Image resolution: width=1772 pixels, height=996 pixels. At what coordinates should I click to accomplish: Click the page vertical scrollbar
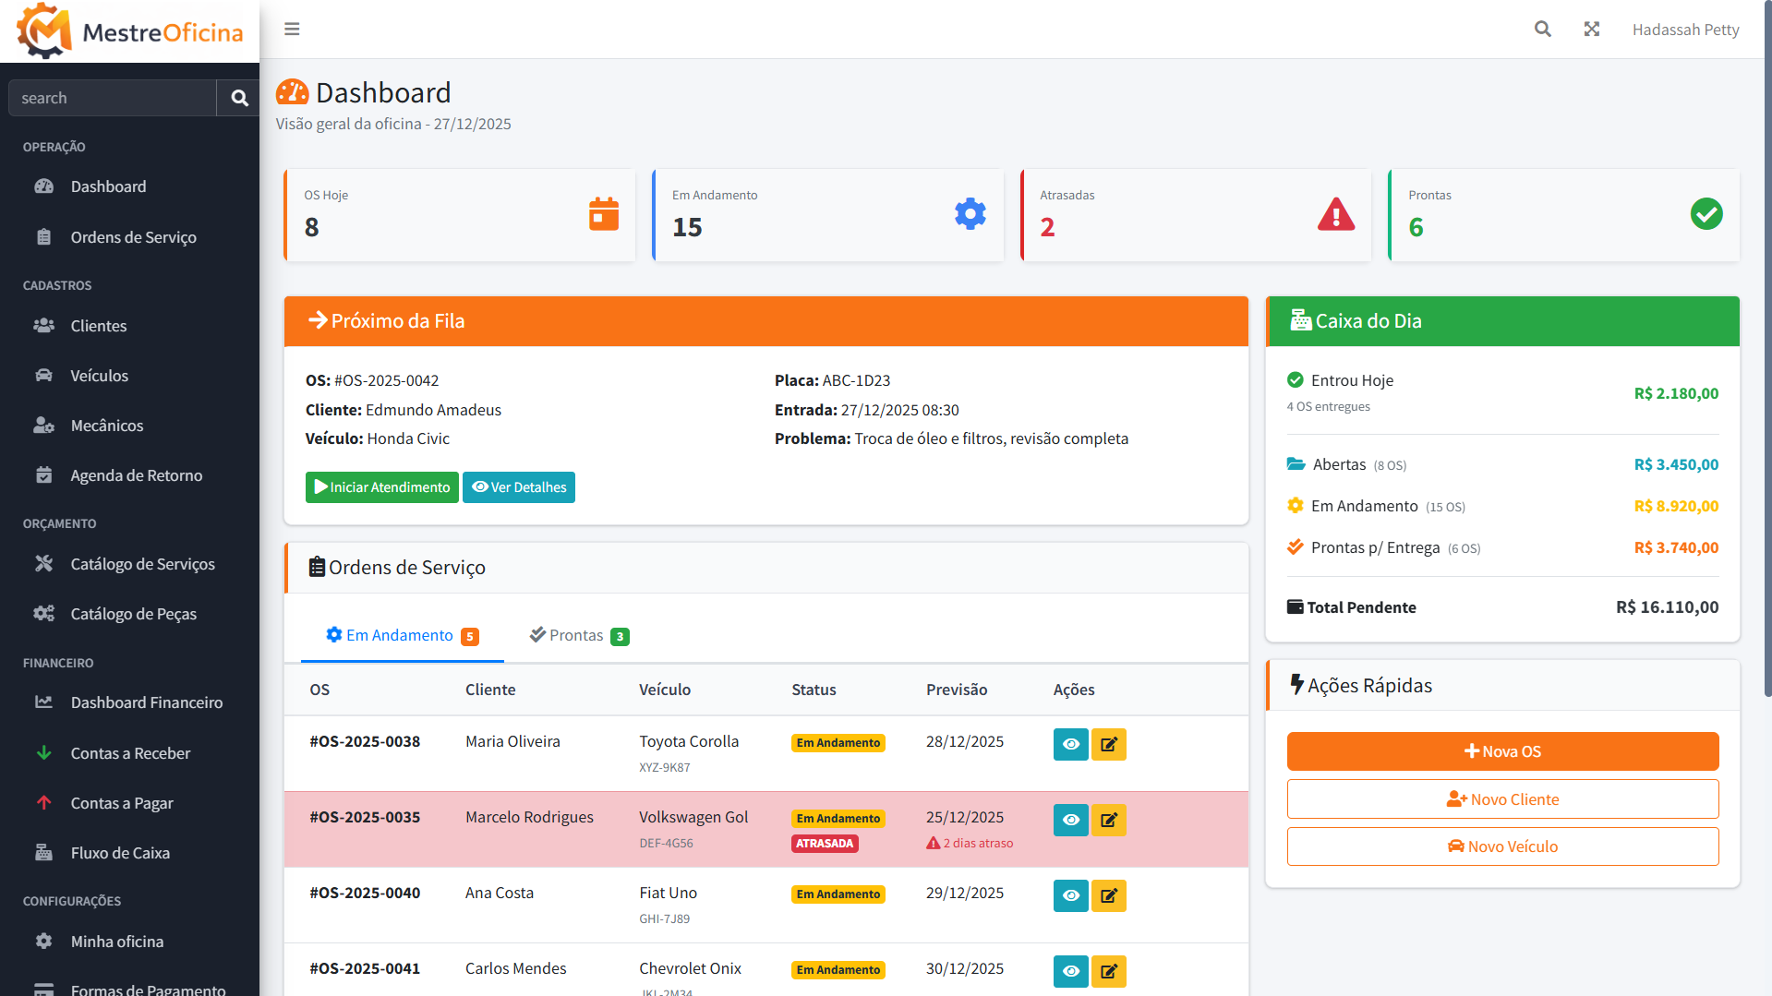[1766, 369]
